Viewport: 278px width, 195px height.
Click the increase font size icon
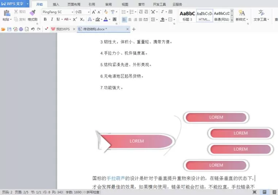[x=94, y=12]
